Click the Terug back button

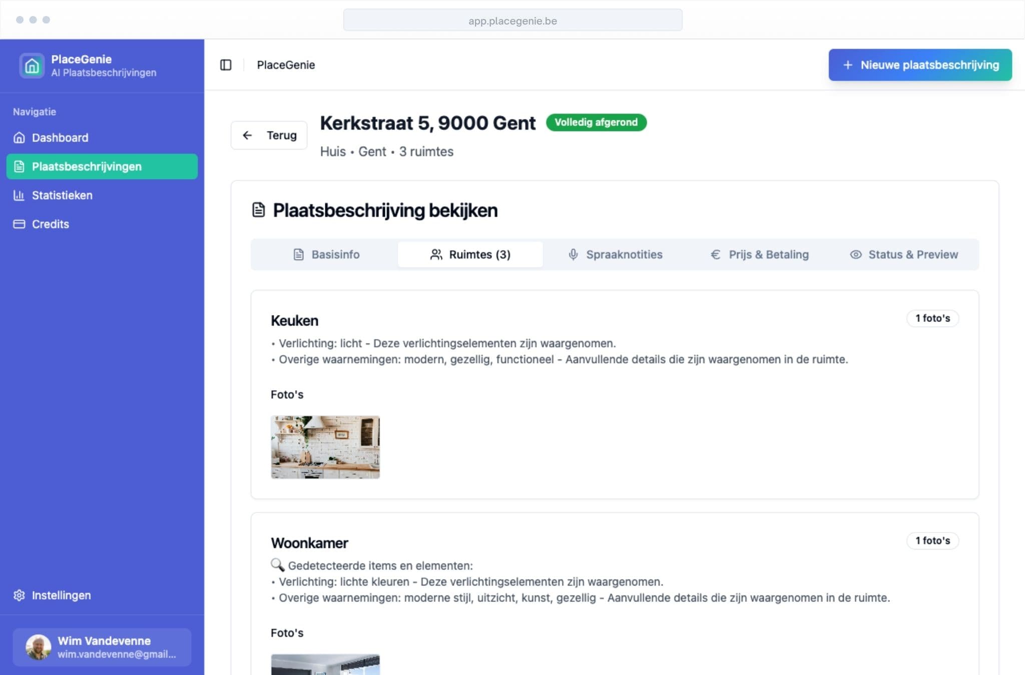tap(269, 135)
